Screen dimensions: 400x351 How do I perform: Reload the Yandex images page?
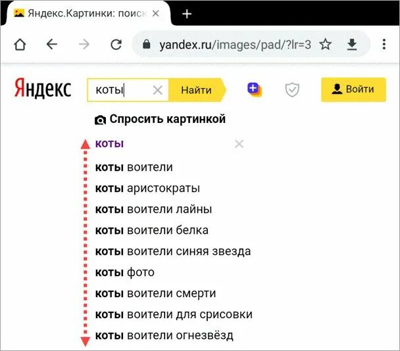(x=116, y=44)
